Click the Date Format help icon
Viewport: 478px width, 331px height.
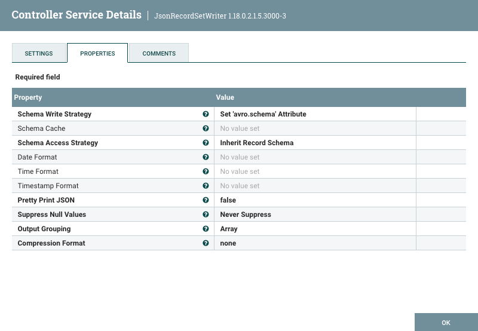click(x=206, y=157)
